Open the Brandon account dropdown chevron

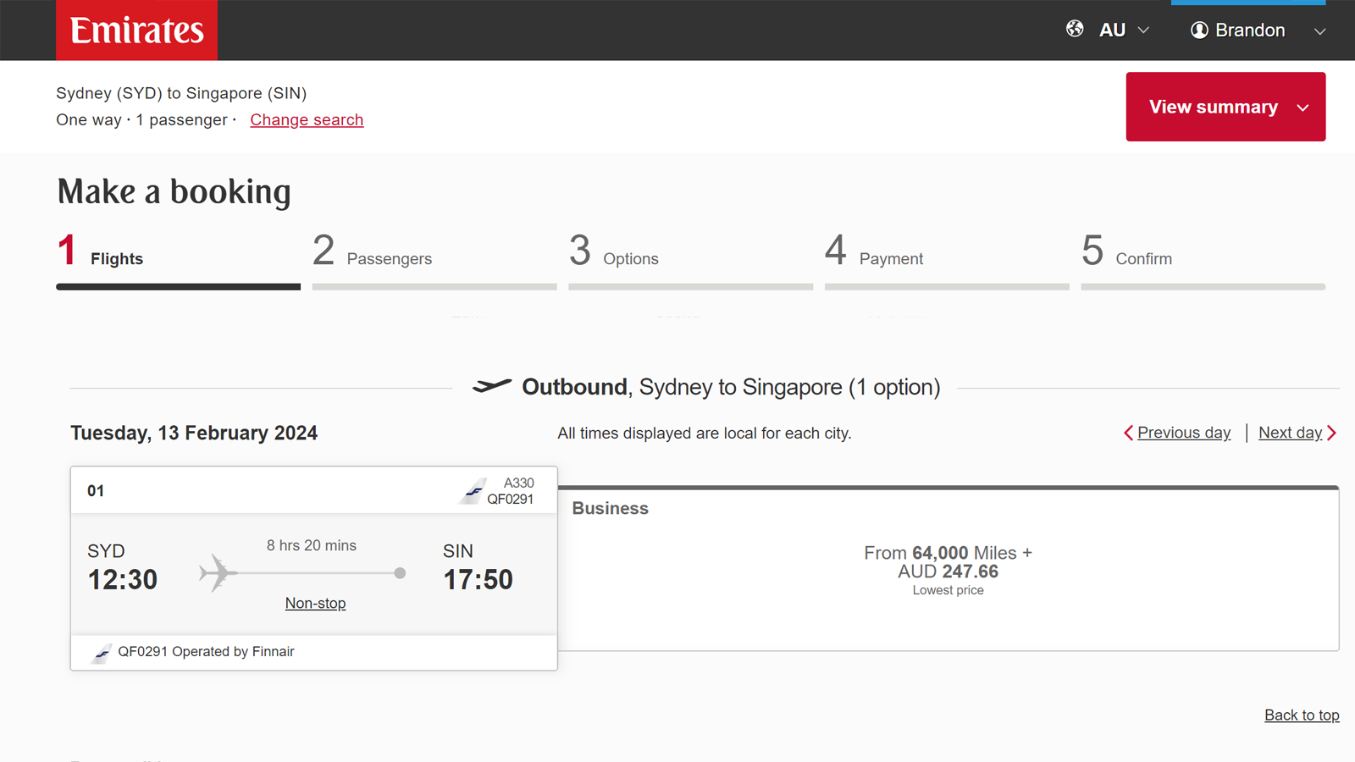point(1319,31)
